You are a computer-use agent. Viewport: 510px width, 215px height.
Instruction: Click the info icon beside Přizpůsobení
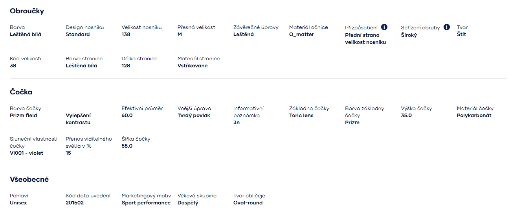[x=384, y=27]
